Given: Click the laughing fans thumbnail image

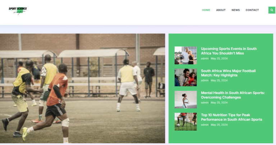Looking at the screenshot, I should tap(185, 78).
